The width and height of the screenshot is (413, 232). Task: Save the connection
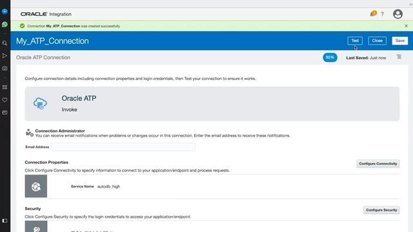(x=400, y=41)
